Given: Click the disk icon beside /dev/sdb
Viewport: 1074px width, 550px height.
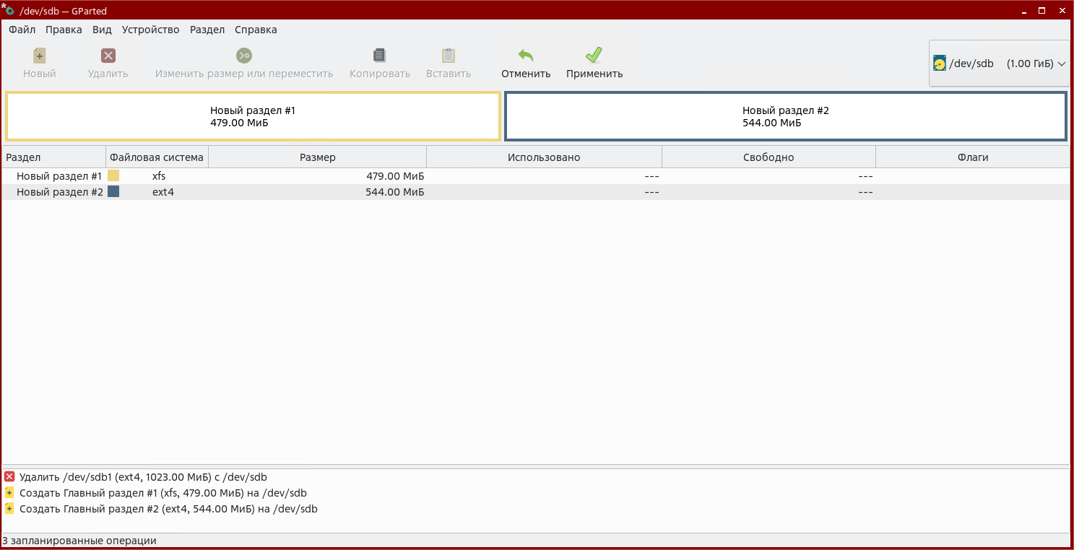Looking at the screenshot, I should pyautogui.click(x=940, y=64).
